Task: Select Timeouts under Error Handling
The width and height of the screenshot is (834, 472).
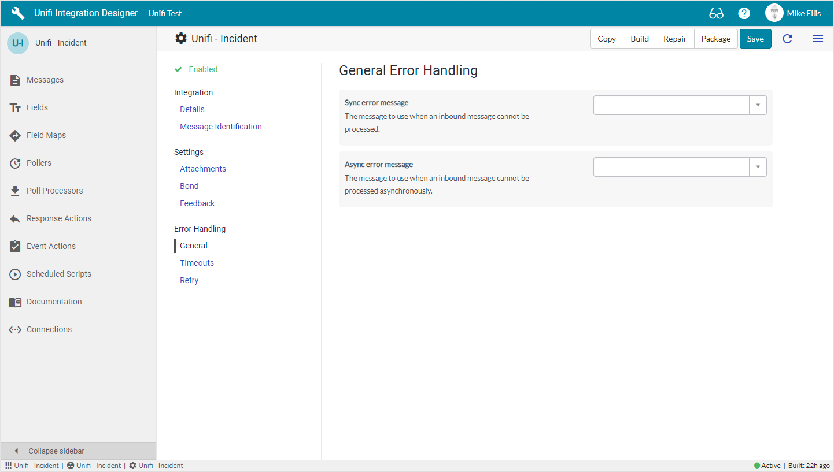Action: [x=197, y=263]
